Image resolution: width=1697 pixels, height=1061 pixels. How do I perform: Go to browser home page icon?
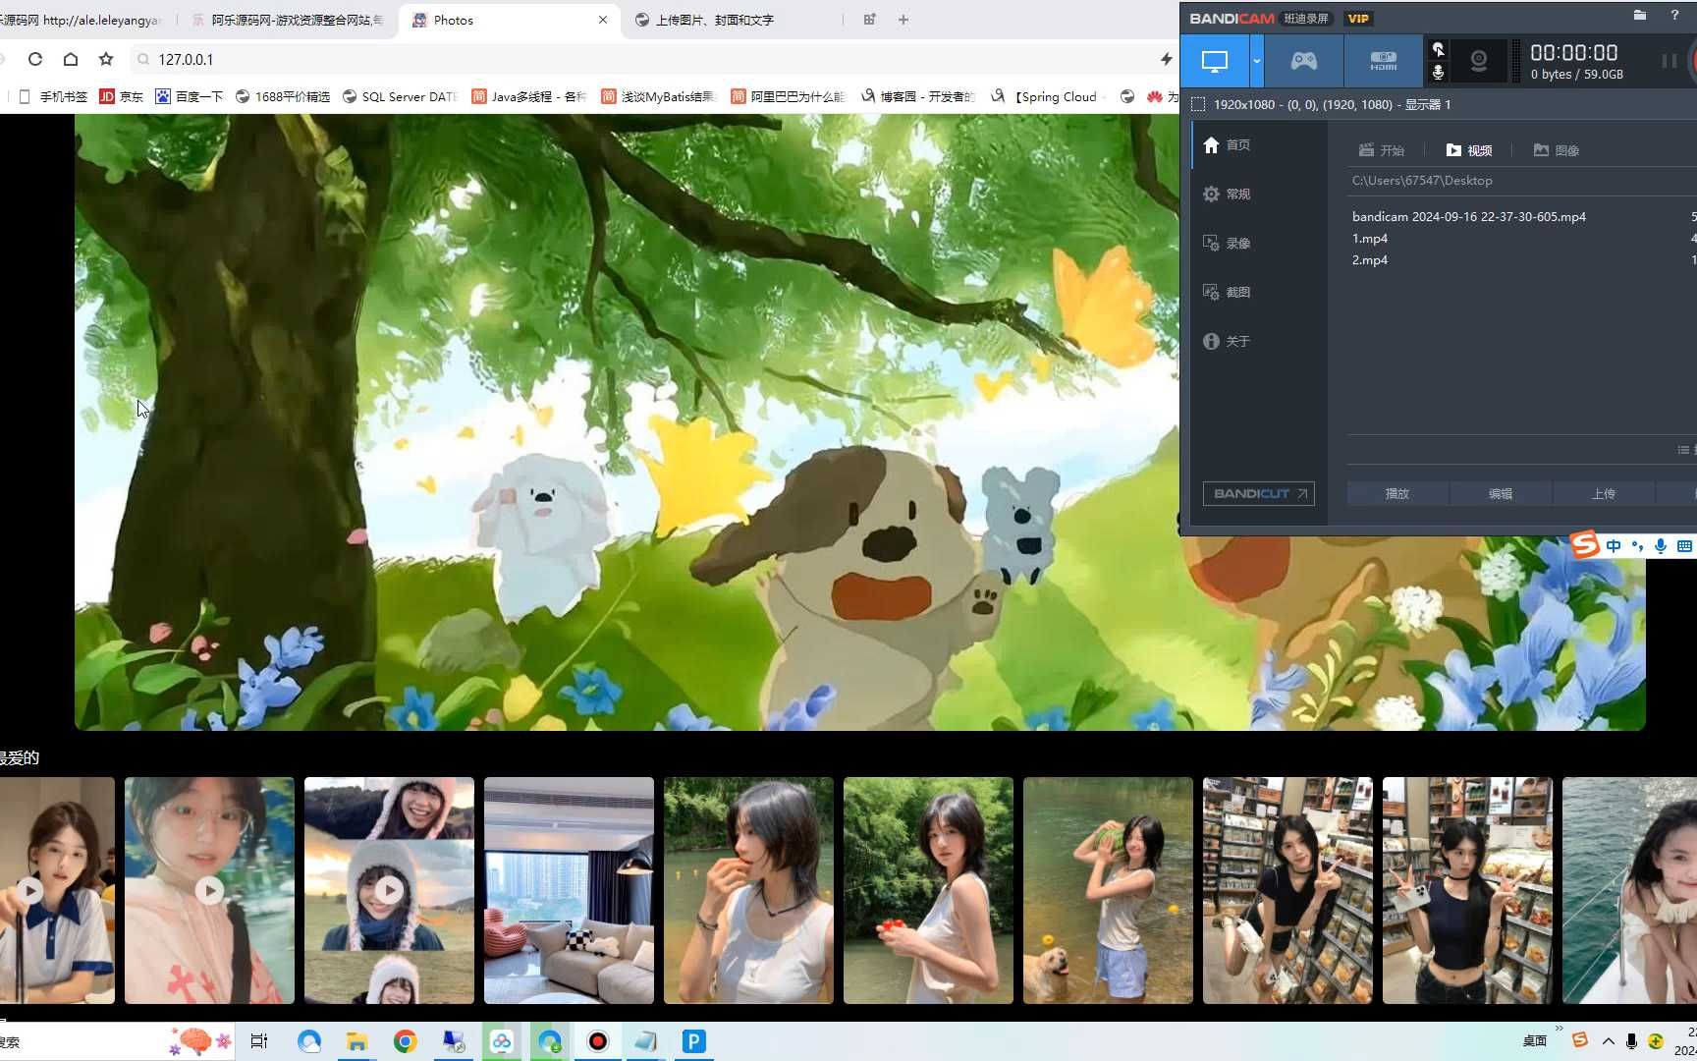71,59
